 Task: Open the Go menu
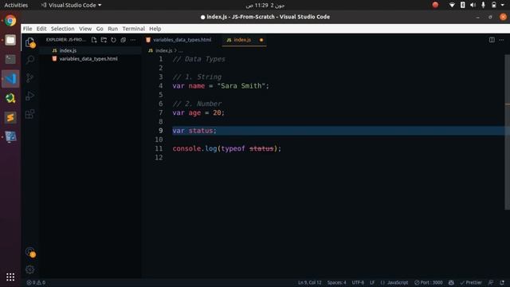pyautogui.click(x=100, y=29)
